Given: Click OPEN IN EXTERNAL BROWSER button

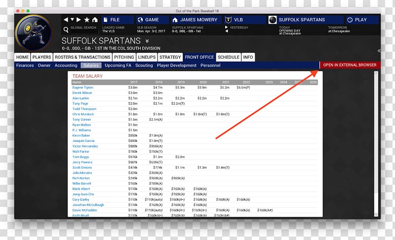Looking at the screenshot, I should click(x=350, y=65).
